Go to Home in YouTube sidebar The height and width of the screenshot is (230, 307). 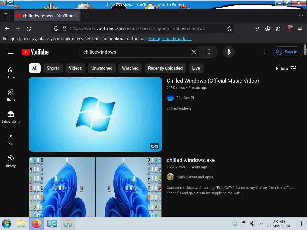[11, 73]
